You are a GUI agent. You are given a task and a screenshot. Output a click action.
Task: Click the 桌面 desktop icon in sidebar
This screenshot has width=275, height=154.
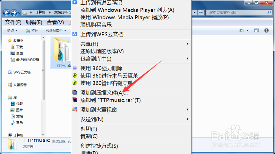[12, 53]
